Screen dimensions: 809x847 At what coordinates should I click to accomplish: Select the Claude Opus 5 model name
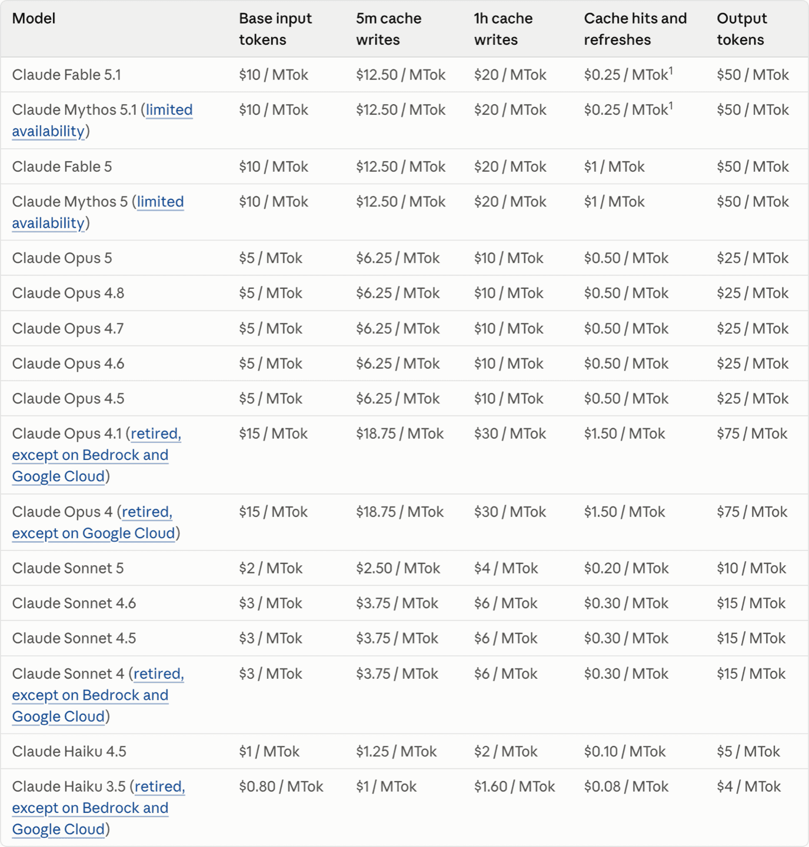click(x=62, y=258)
